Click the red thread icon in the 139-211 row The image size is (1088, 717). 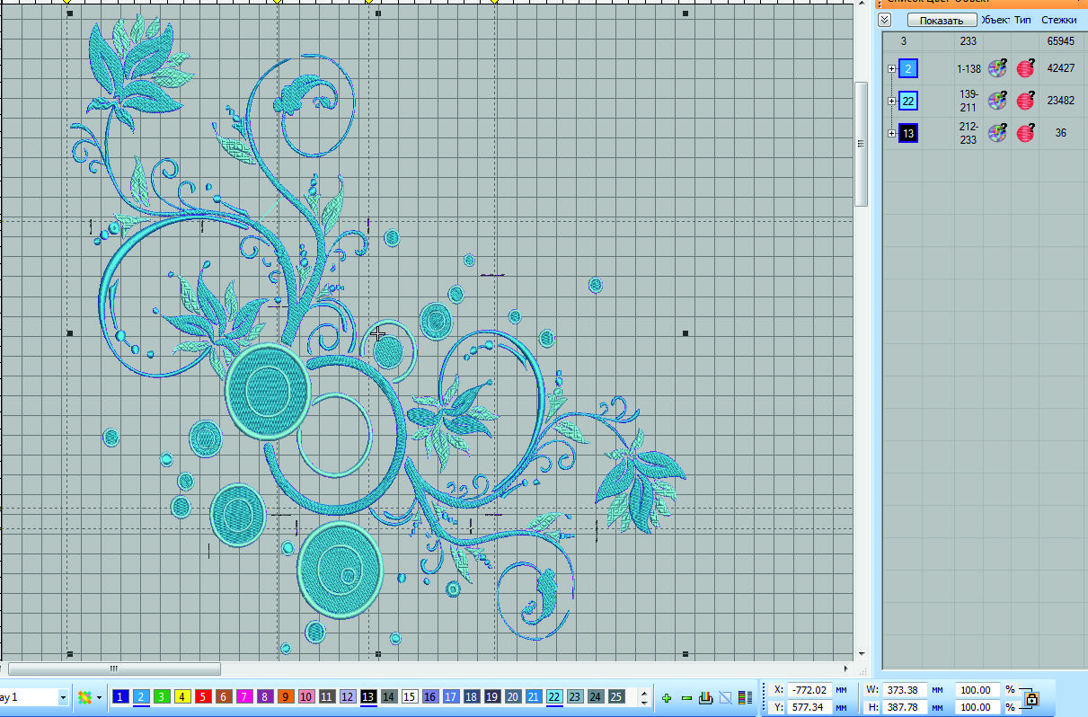1025,101
